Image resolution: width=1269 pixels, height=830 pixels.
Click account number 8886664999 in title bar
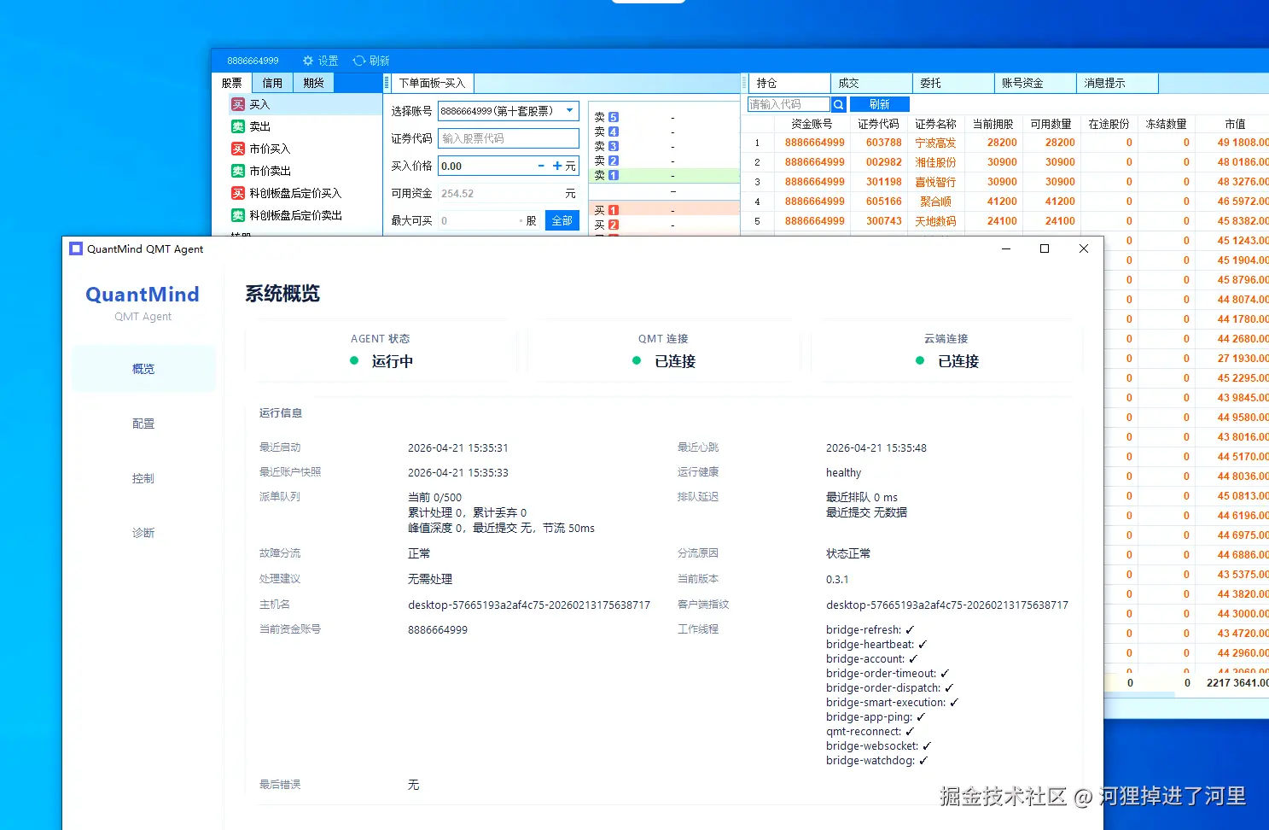click(x=253, y=61)
